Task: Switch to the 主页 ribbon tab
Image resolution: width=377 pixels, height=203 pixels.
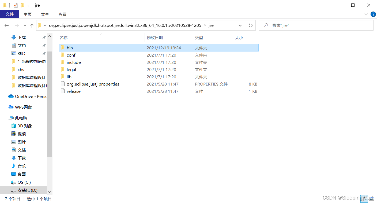Action: coord(27,14)
